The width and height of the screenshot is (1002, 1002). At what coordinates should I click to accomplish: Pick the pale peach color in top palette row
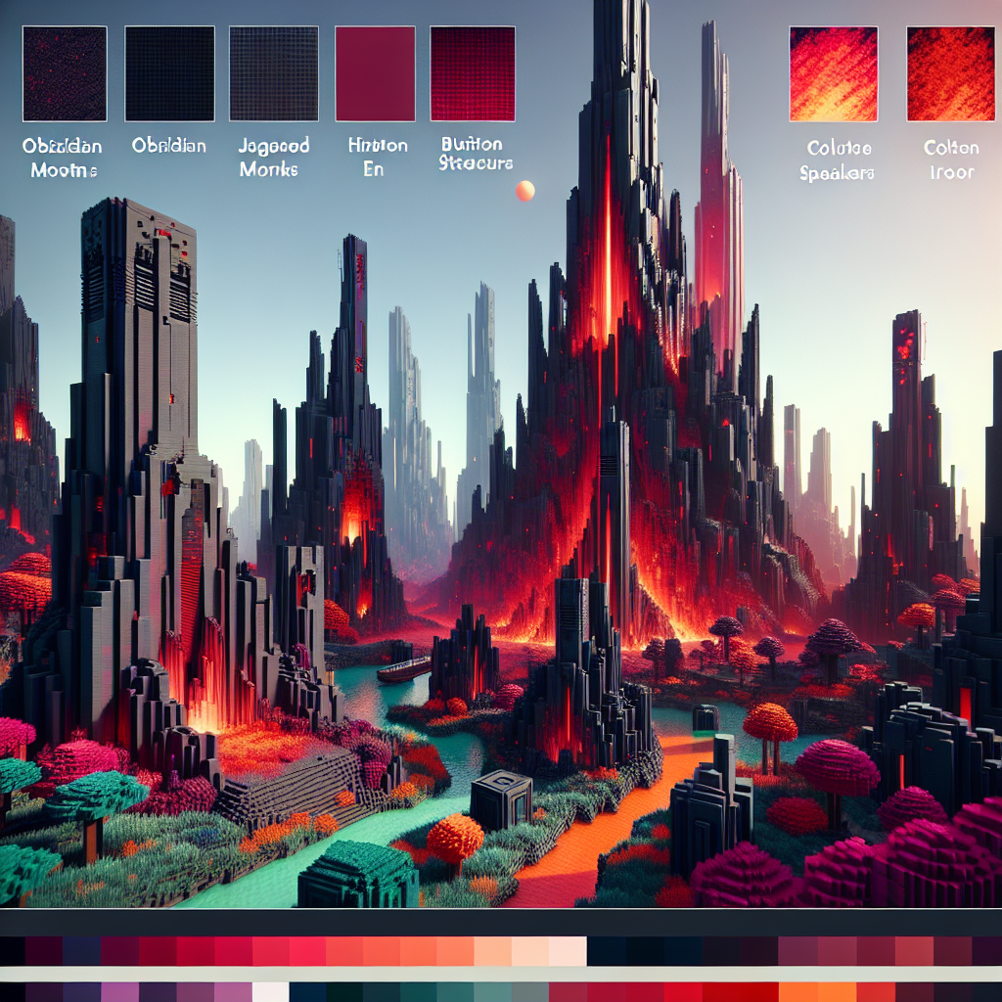point(529,952)
